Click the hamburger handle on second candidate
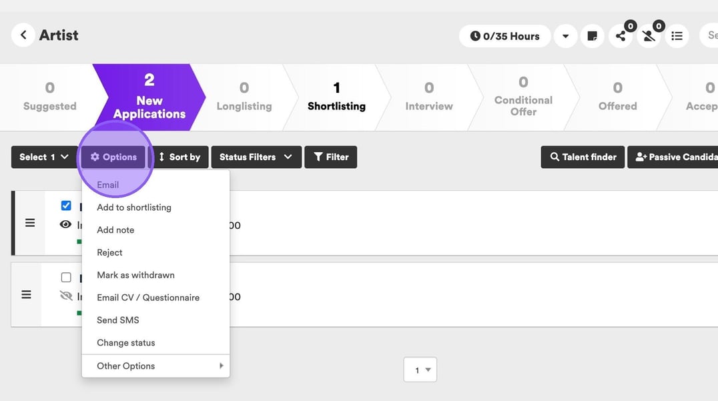The height and width of the screenshot is (401, 718). pyautogui.click(x=27, y=294)
